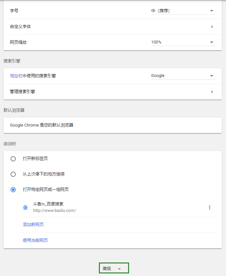The height and width of the screenshot is (276, 226).
Task: Open the 自定义字体 settings row
Action: (113, 27)
